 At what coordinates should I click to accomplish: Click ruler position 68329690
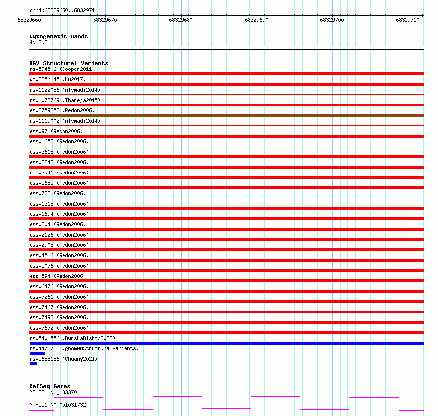tap(256, 20)
